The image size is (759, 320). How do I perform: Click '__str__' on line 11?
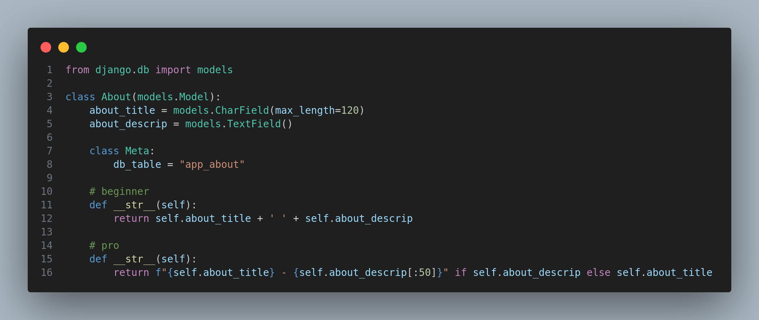coord(134,205)
